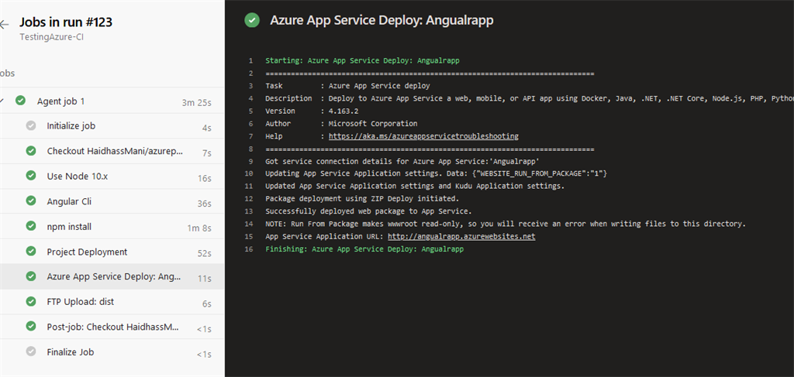This screenshot has height=377, width=794.
Task: Click the Agent job 1 success status icon
Action: [x=20, y=101]
